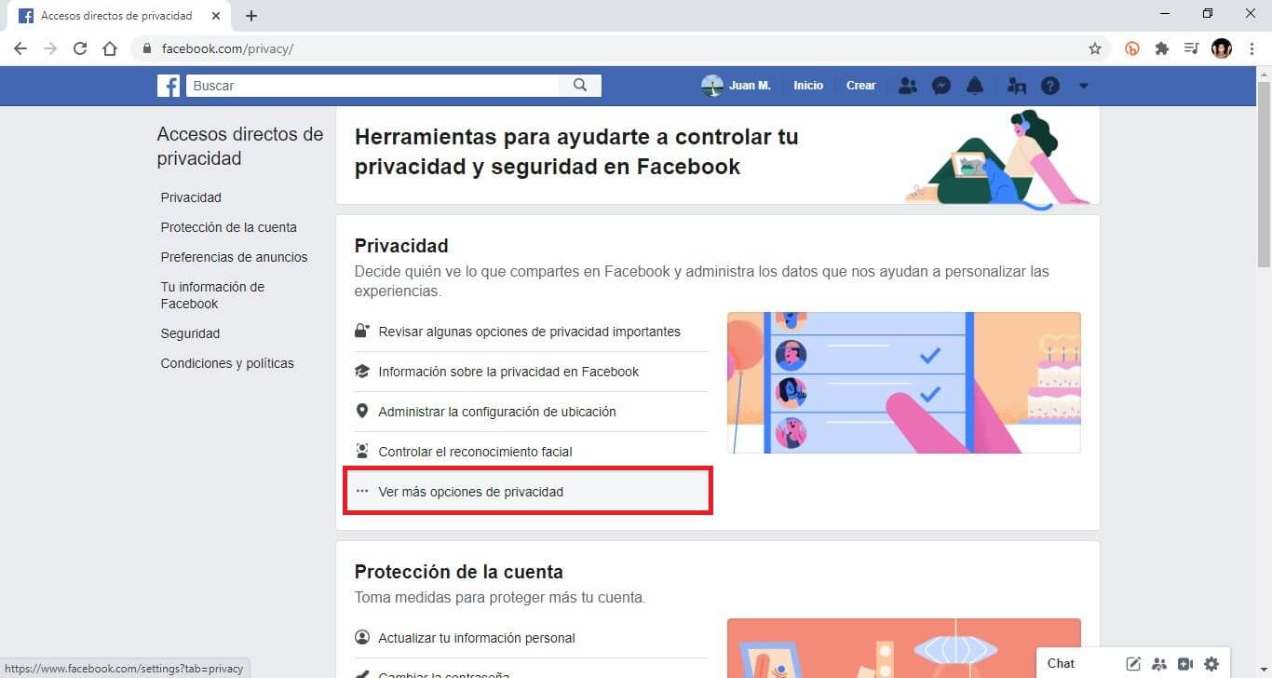The image size is (1272, 678).
Task: Open the friend requests icon
Action: [908, 86]
